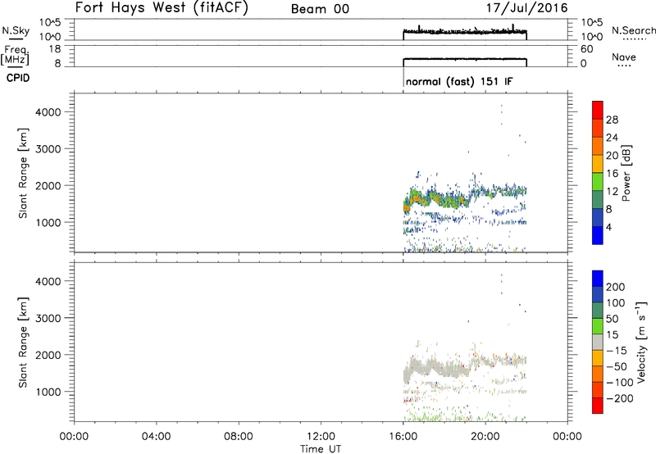Click the '16:00' time axis tick label
This screenshot has width=656, height=454.
[403, 437]
